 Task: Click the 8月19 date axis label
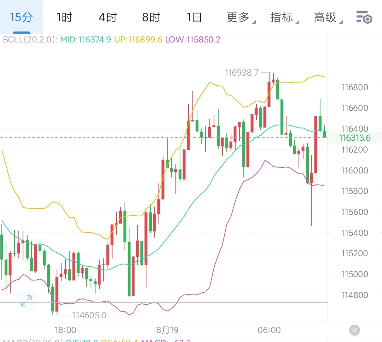167,330
